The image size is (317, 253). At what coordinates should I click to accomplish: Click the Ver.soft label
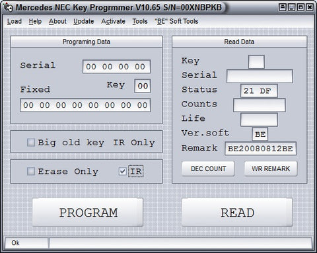205,133
